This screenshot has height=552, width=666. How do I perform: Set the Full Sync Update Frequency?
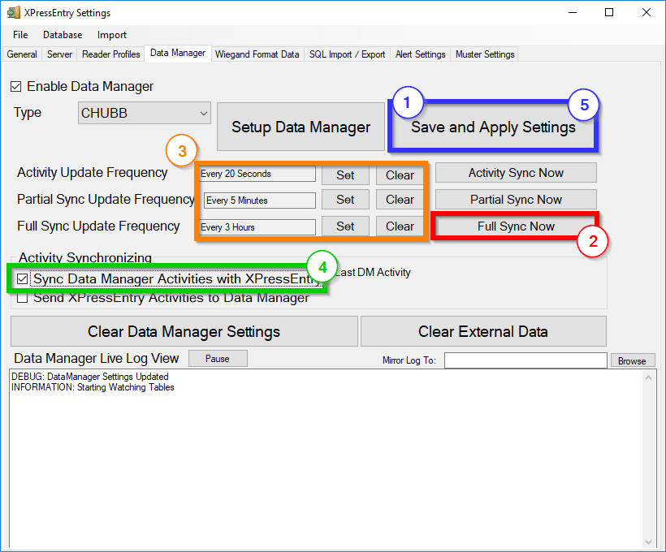click(x=345, y=226)
